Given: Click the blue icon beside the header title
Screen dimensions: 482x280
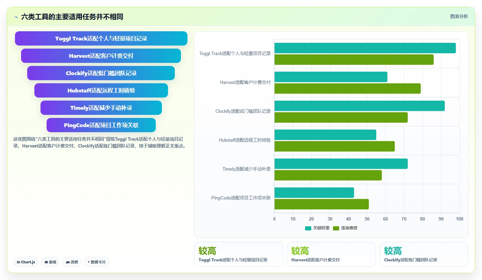Looking at the screenshot, I should pyautogui.click(x=16, y=17).
